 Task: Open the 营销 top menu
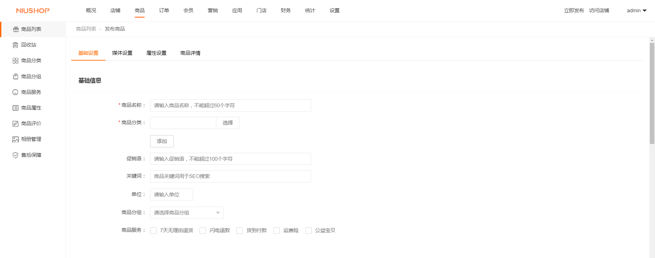[x=213, y=11]
